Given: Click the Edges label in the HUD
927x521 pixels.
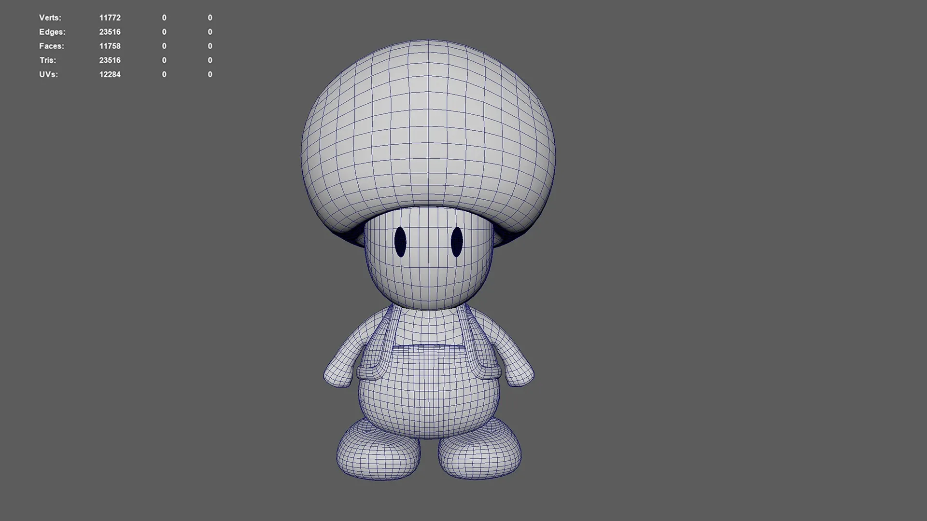Looking at the screenshot, I should coord(53,32).
